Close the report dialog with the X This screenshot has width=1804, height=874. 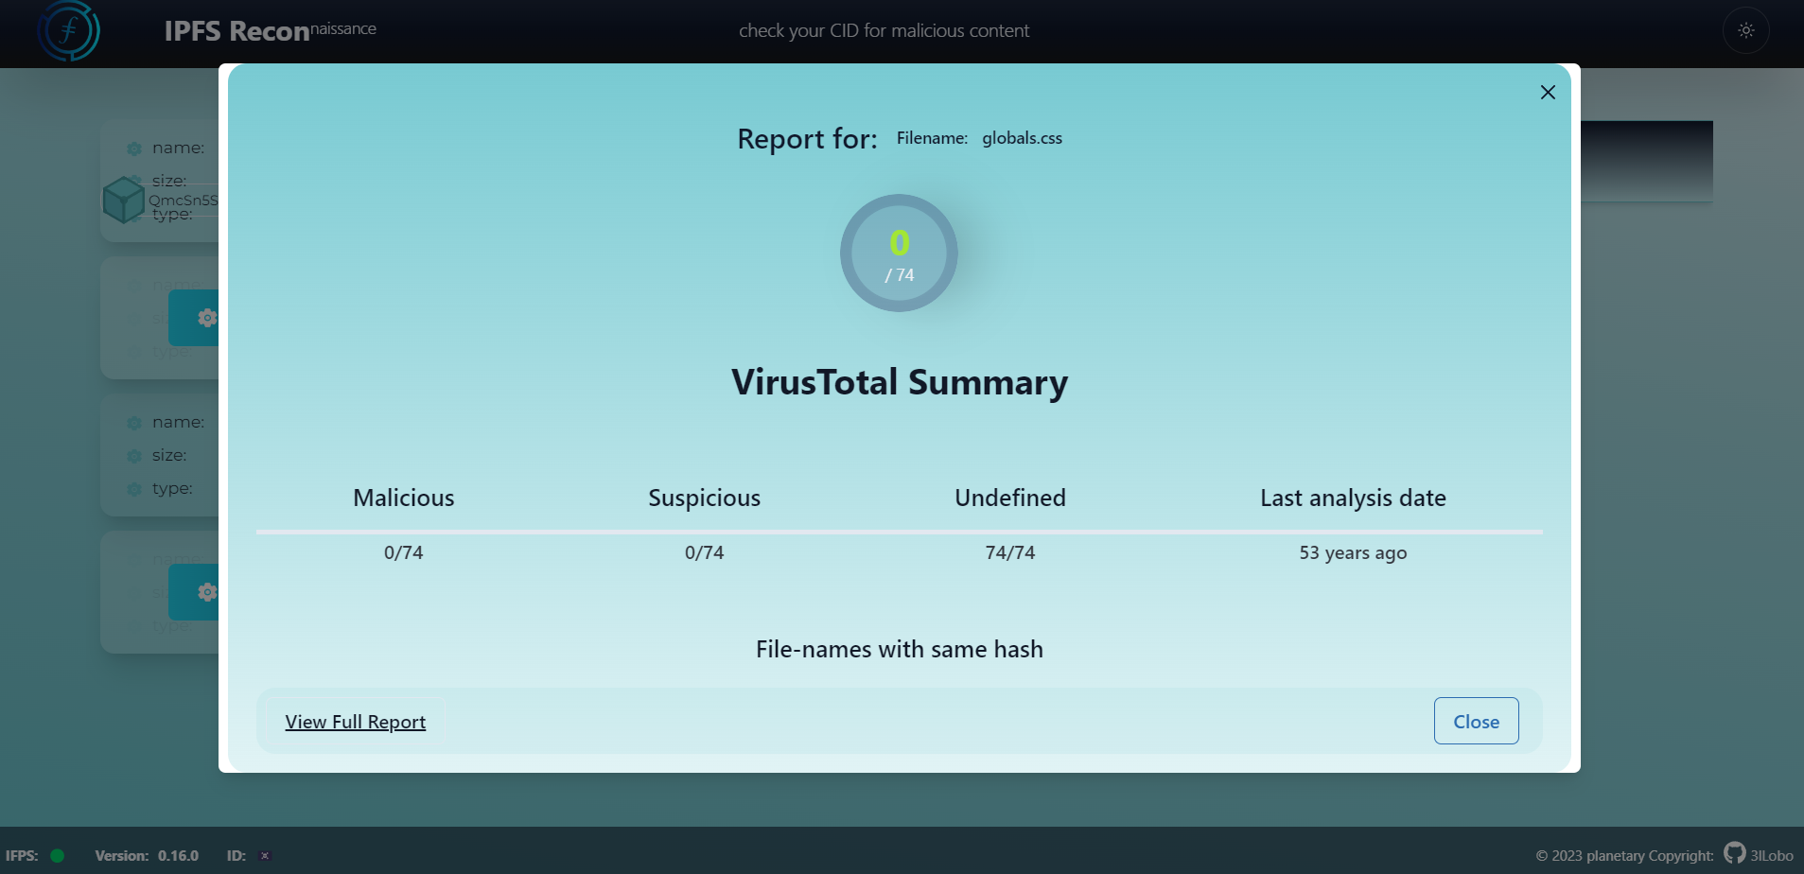pos(1548,92)
